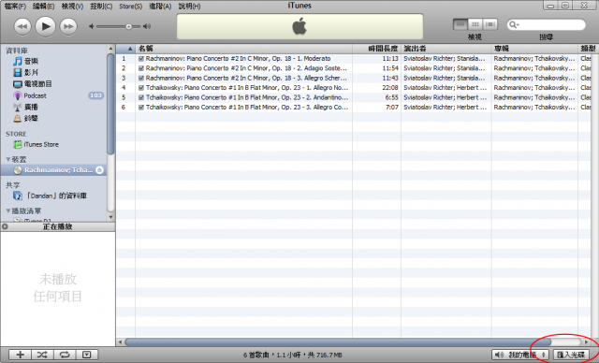Switch to Cover Flow view mode
This screenshot has height=363, width=599.
(x=489, y=24)
